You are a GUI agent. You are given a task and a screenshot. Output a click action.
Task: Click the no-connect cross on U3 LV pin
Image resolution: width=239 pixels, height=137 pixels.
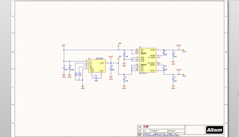(85, 65)
